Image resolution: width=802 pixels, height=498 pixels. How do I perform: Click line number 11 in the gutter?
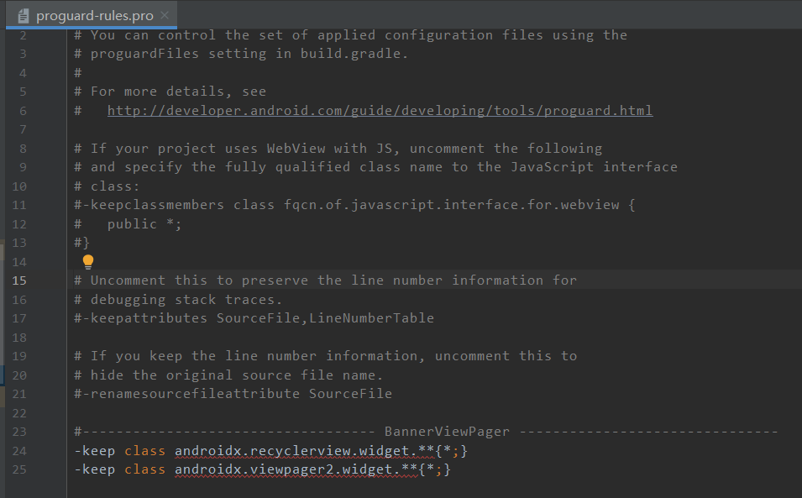tap(19, 205)
